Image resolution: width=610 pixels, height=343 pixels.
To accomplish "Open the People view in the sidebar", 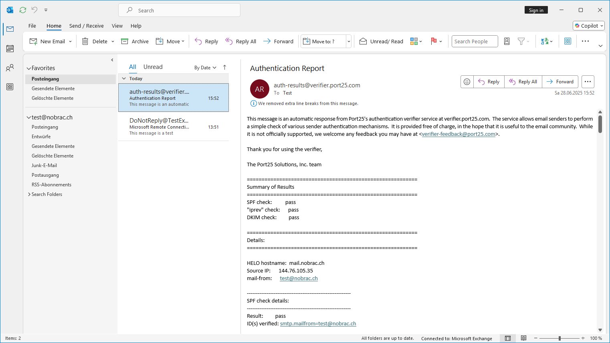I will coord(10,68).
